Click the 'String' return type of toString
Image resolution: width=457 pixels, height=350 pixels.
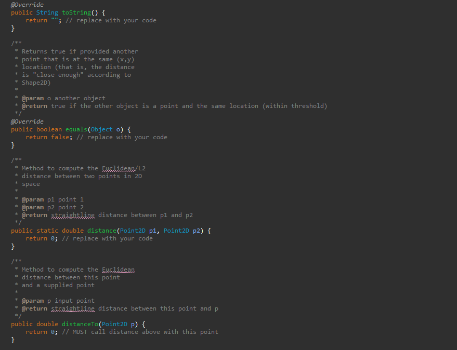click(47, 12)
